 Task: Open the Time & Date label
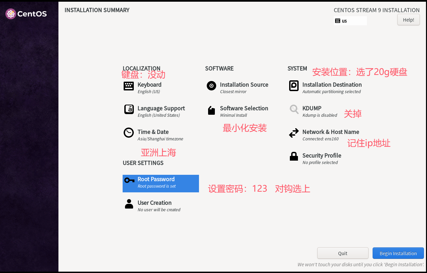153,132
